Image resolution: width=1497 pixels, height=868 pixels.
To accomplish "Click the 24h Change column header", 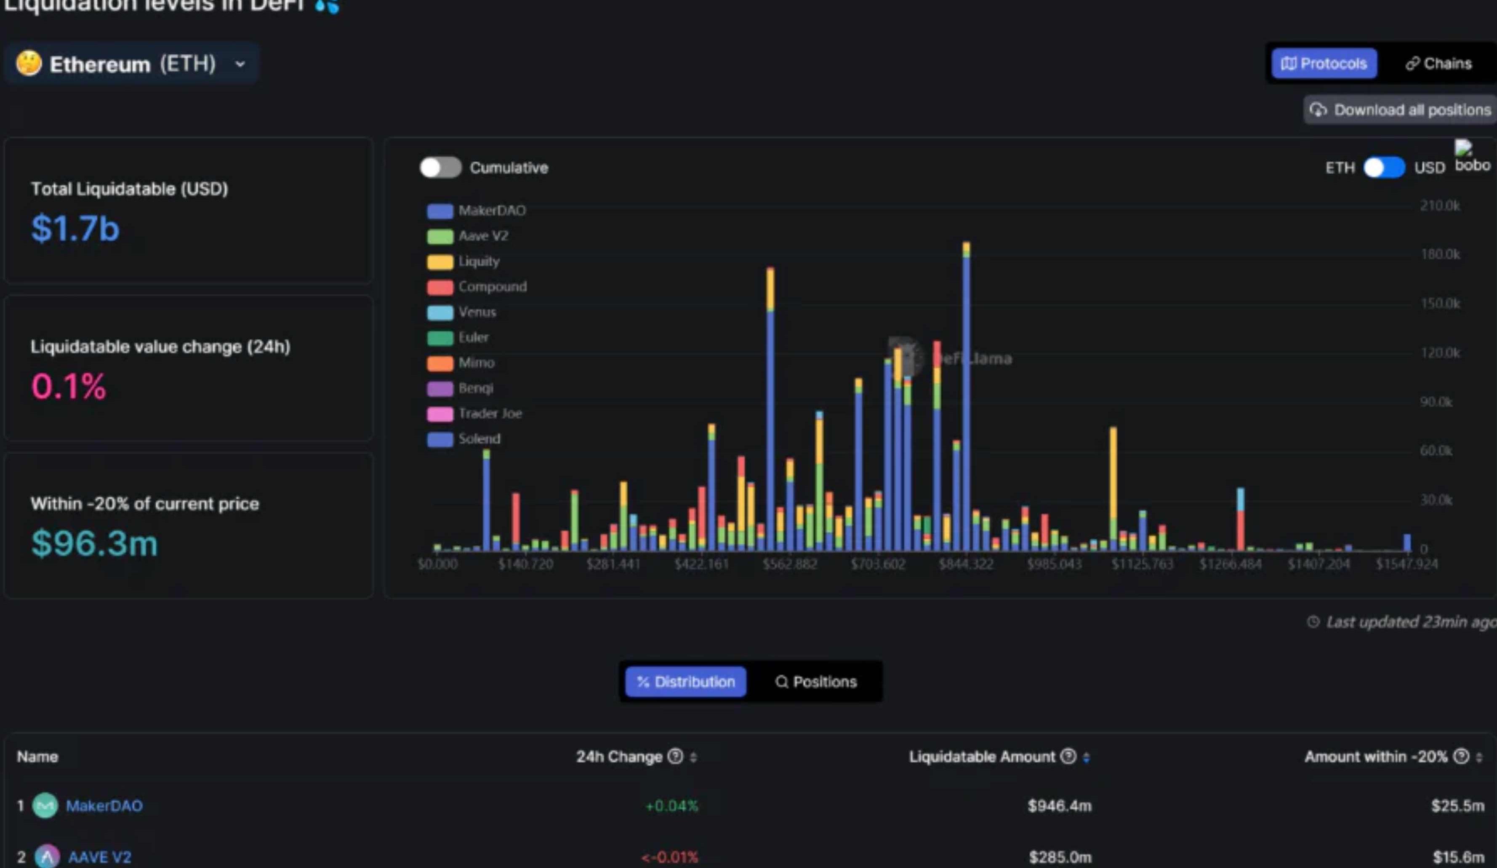I will 619,756.
